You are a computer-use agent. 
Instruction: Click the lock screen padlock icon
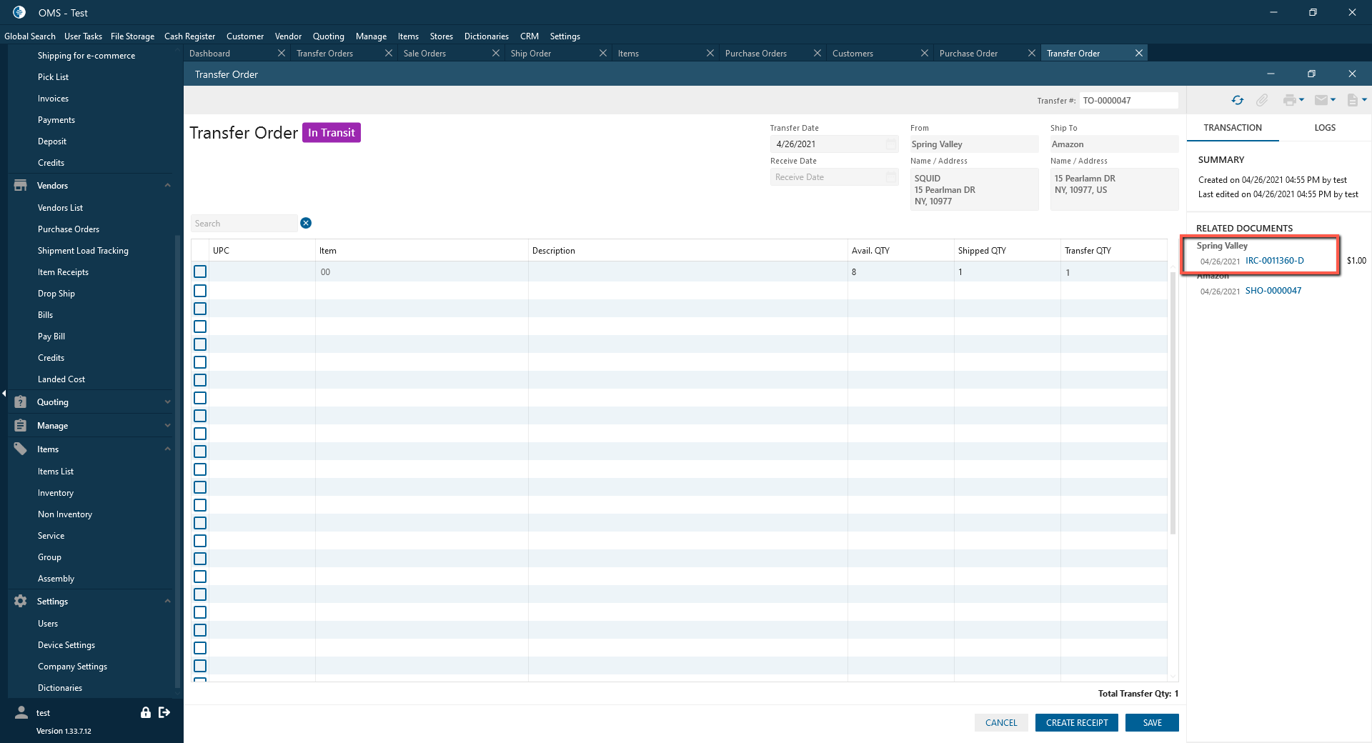146,712
